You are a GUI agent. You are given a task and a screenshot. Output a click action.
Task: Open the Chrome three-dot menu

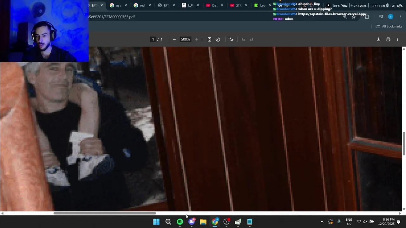(400, 16)
